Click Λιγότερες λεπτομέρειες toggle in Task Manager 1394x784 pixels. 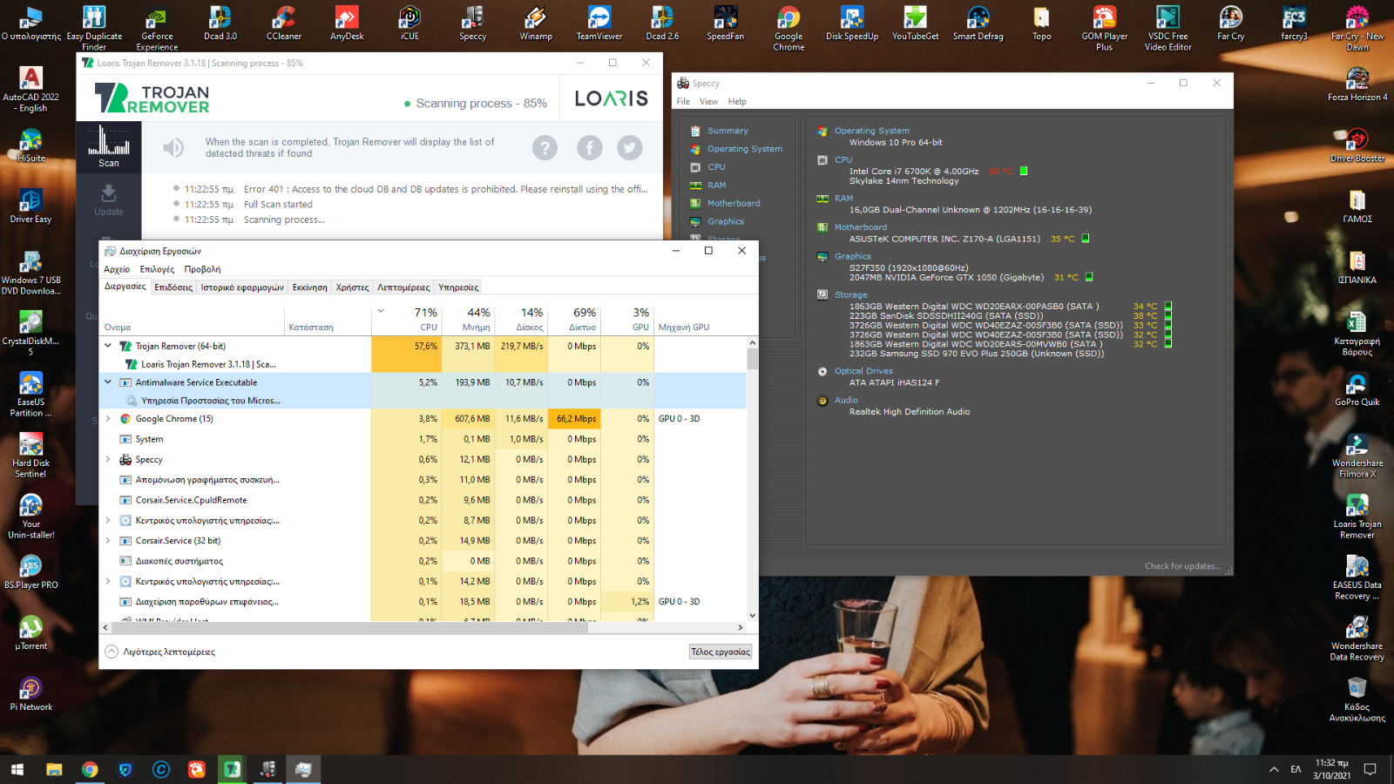pos(160,652)
